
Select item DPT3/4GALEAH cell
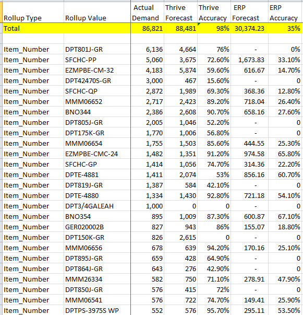click(97, 206)
